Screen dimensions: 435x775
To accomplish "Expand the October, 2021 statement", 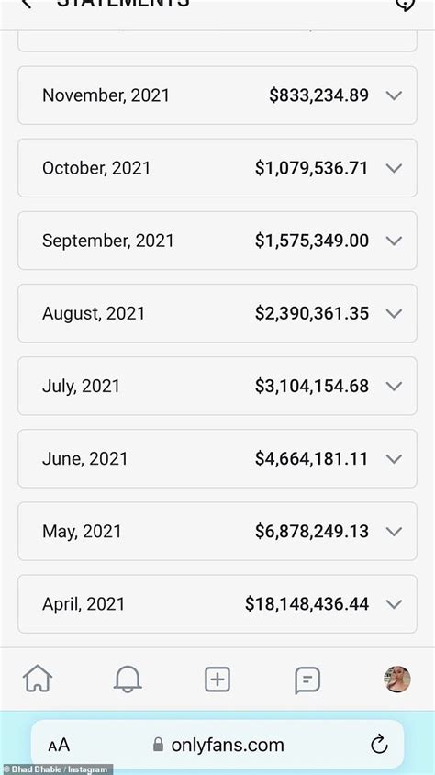I will (x=217, y=168).
